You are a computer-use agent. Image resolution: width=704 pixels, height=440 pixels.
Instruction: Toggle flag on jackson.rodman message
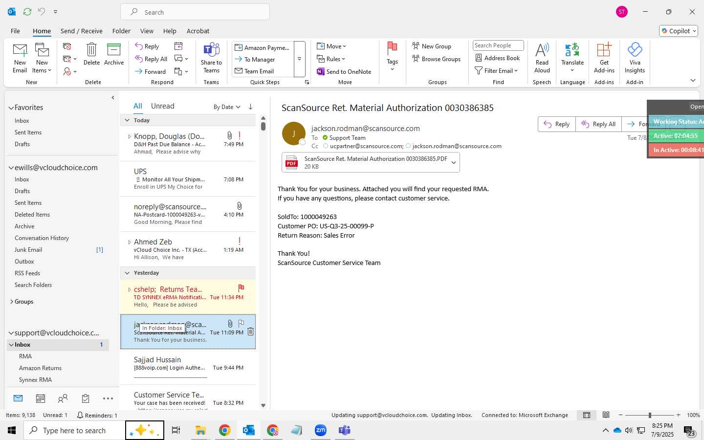(241, 323)
